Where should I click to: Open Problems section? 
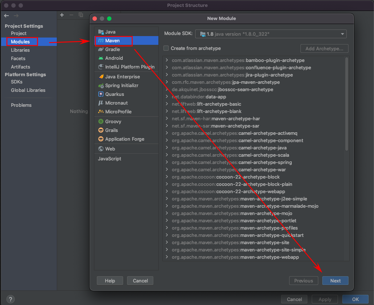(x=21, y=105)
